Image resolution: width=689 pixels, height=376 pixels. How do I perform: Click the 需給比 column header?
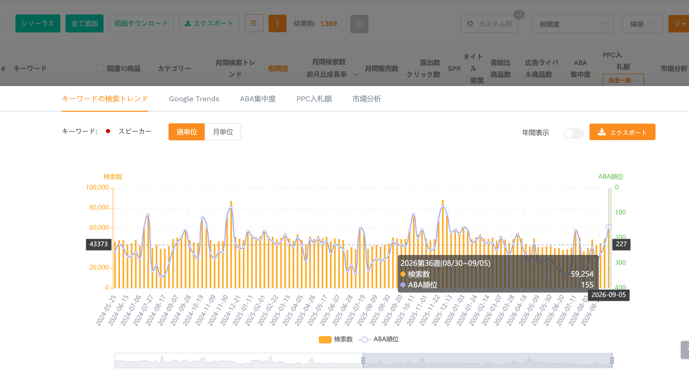500,63
